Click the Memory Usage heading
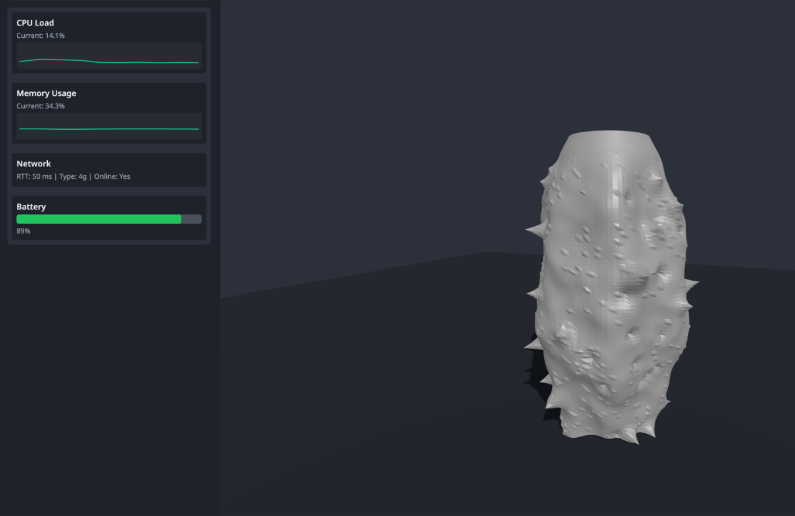This screenshot has height=516, width=795. [x=47, y=93]
